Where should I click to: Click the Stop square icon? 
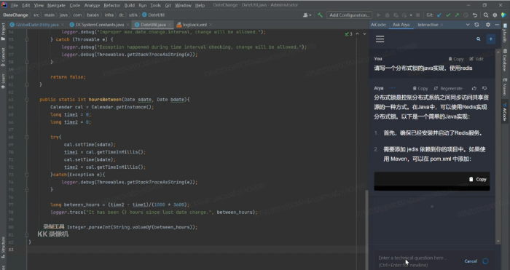pos(418,15)
